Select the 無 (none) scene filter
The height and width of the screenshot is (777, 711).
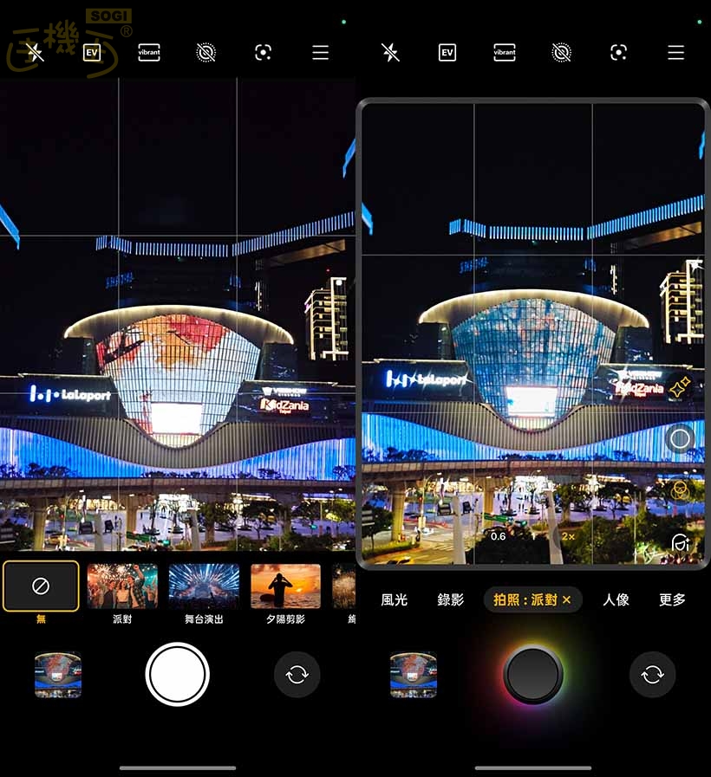click(x=41, y=587)
